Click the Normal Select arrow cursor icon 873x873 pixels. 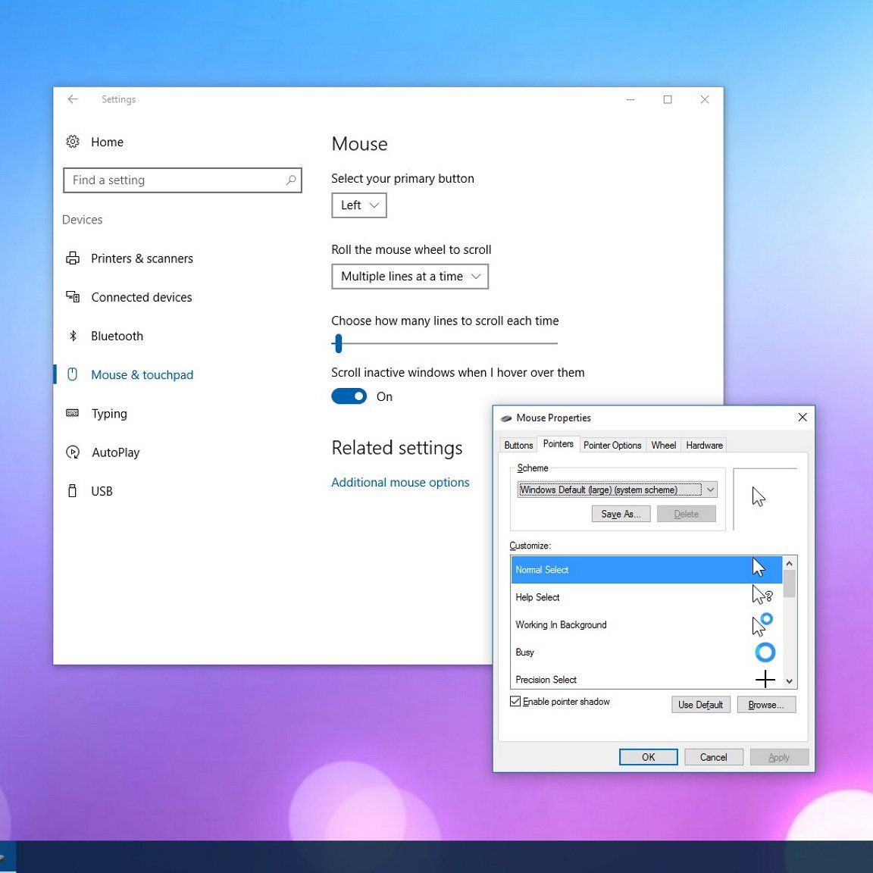pyautogui.click(x=759, y=568)
